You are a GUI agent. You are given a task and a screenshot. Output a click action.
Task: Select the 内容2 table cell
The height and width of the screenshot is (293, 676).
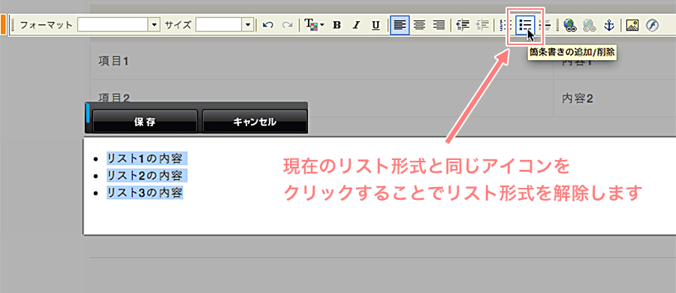tap(614, 98)
